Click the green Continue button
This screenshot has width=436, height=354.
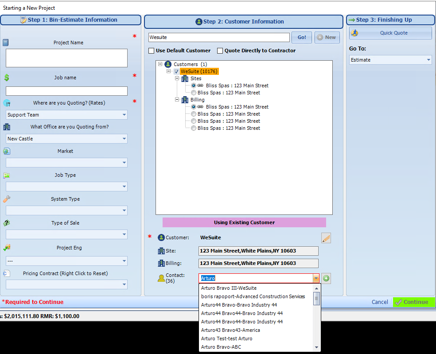click(x=413, y=302)
